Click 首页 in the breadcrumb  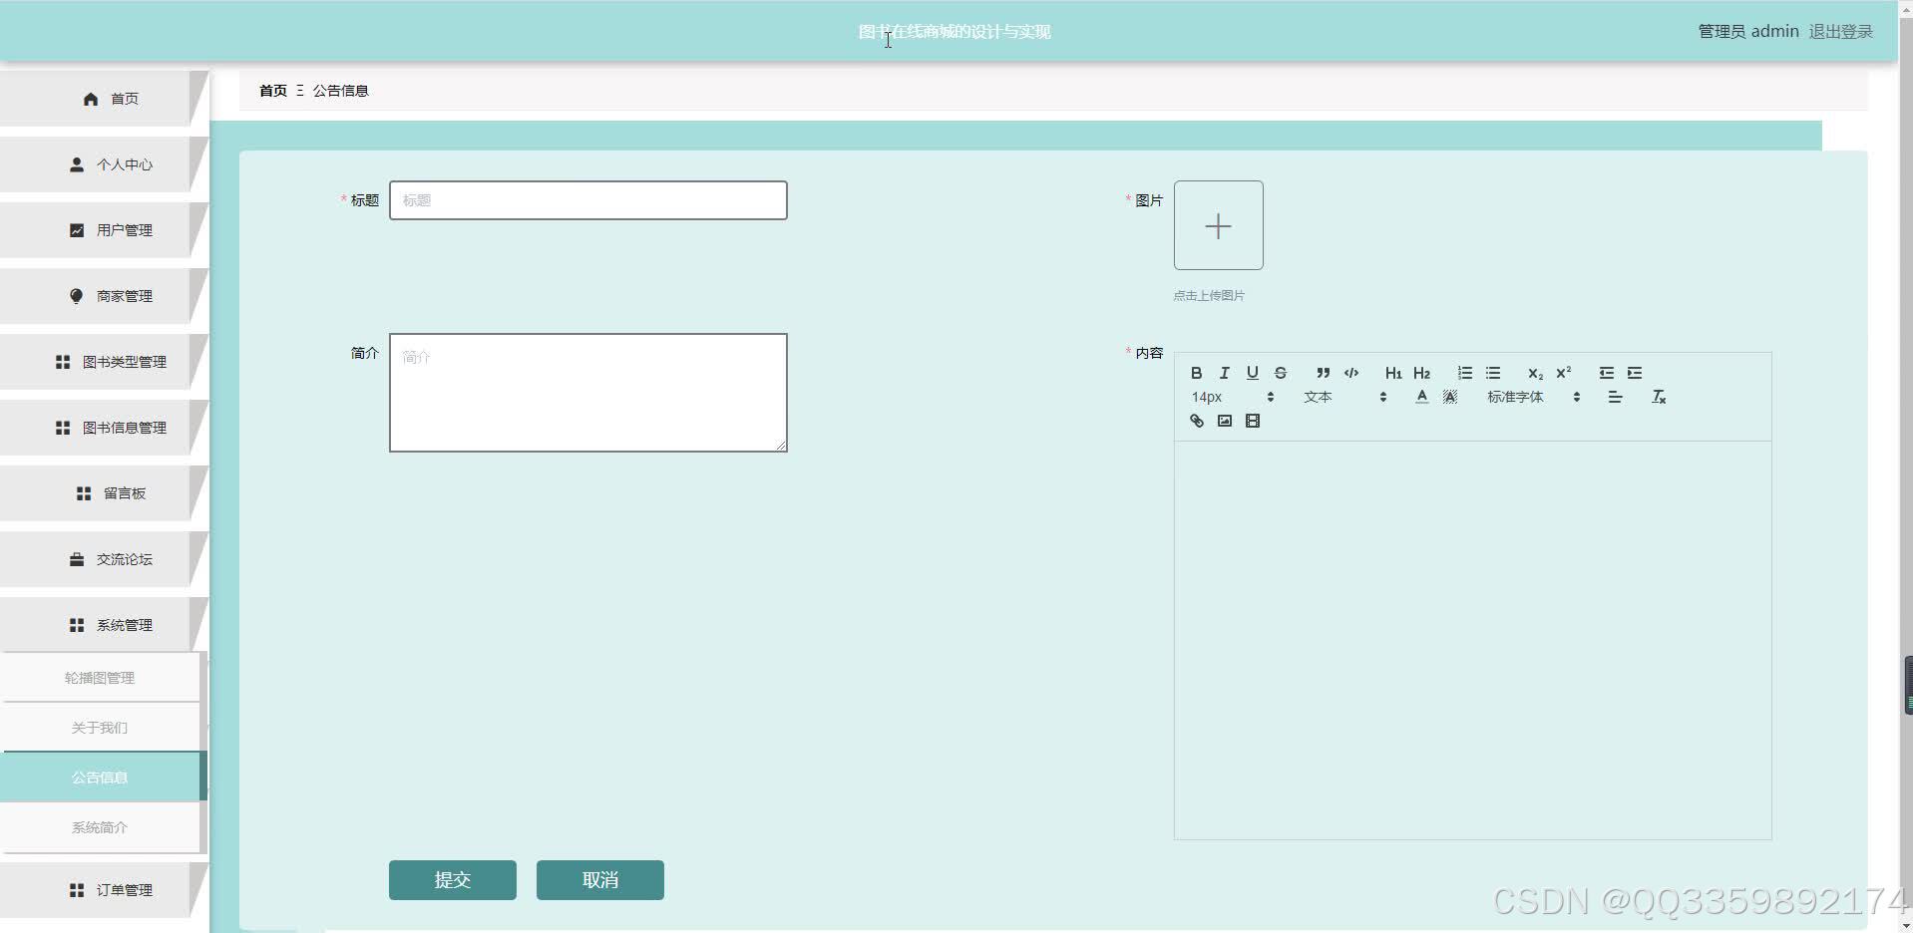[x=273, y=91]
